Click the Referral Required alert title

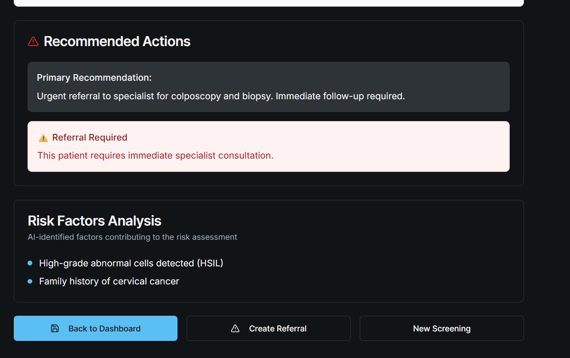[90, 138]
